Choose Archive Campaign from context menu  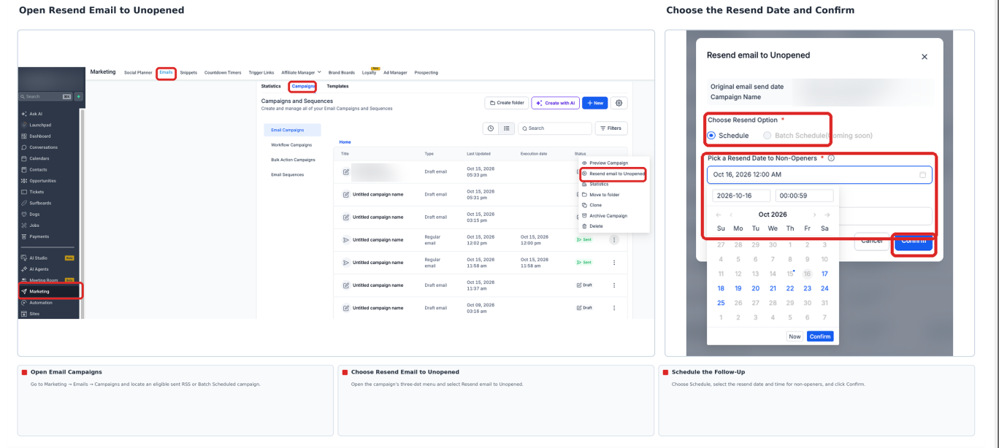(604, 215)
